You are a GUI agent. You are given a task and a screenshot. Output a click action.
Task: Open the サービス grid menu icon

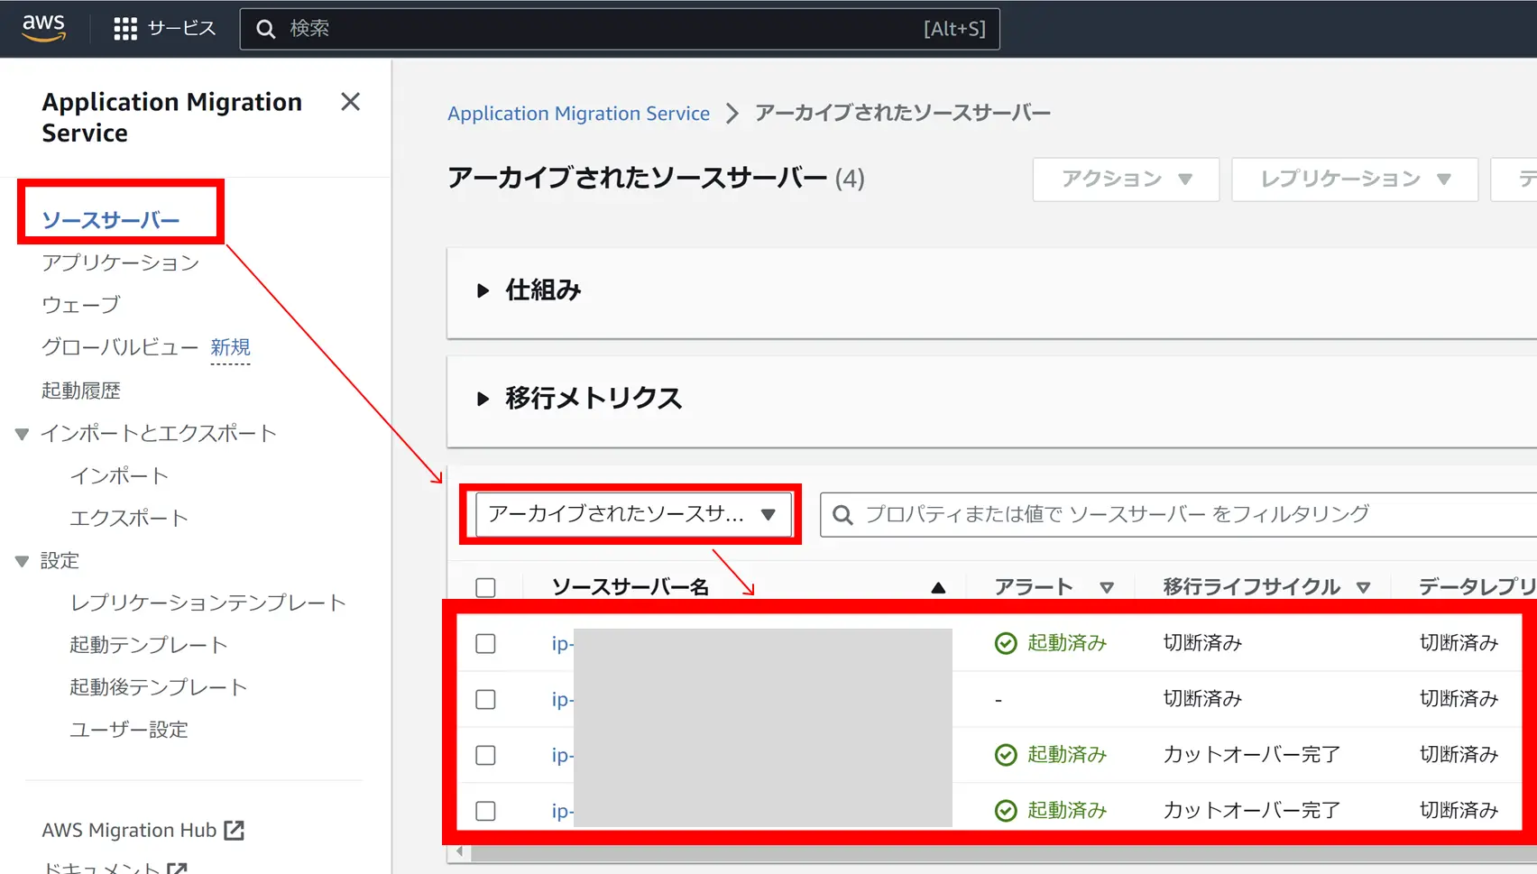(125, 29)
